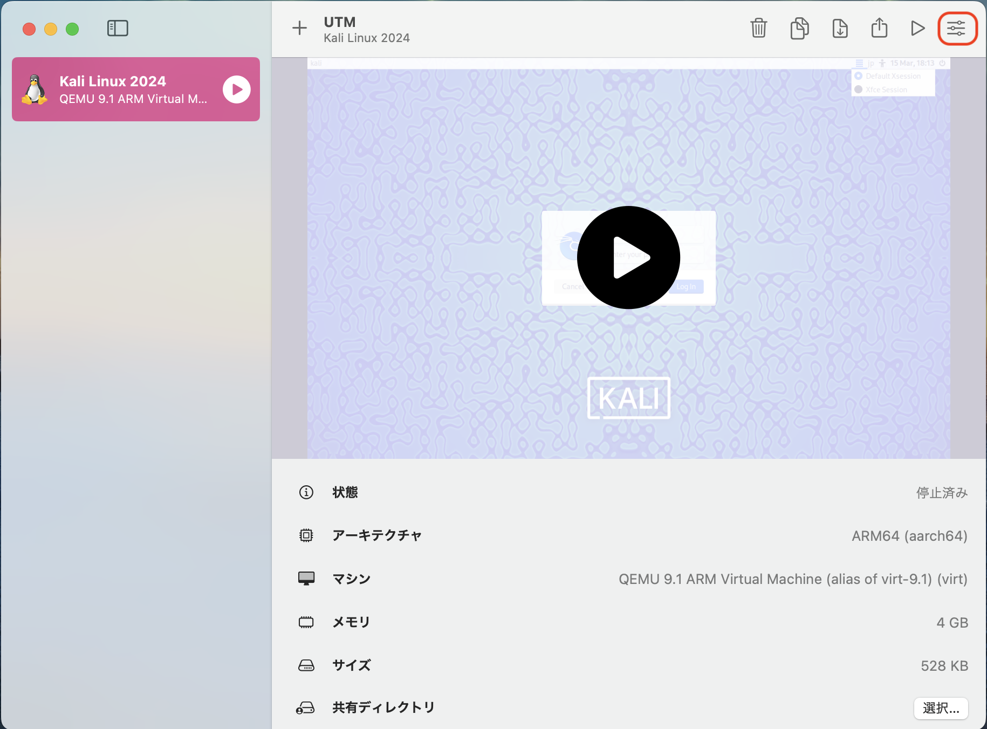Screen dimensions: 987x729
Task: Toggle the sidebar visibility icon
Action: [x=118, y=28]
